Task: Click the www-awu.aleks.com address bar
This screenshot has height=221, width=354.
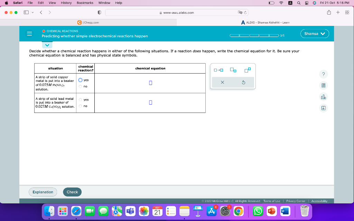Action: coord(177,13)
